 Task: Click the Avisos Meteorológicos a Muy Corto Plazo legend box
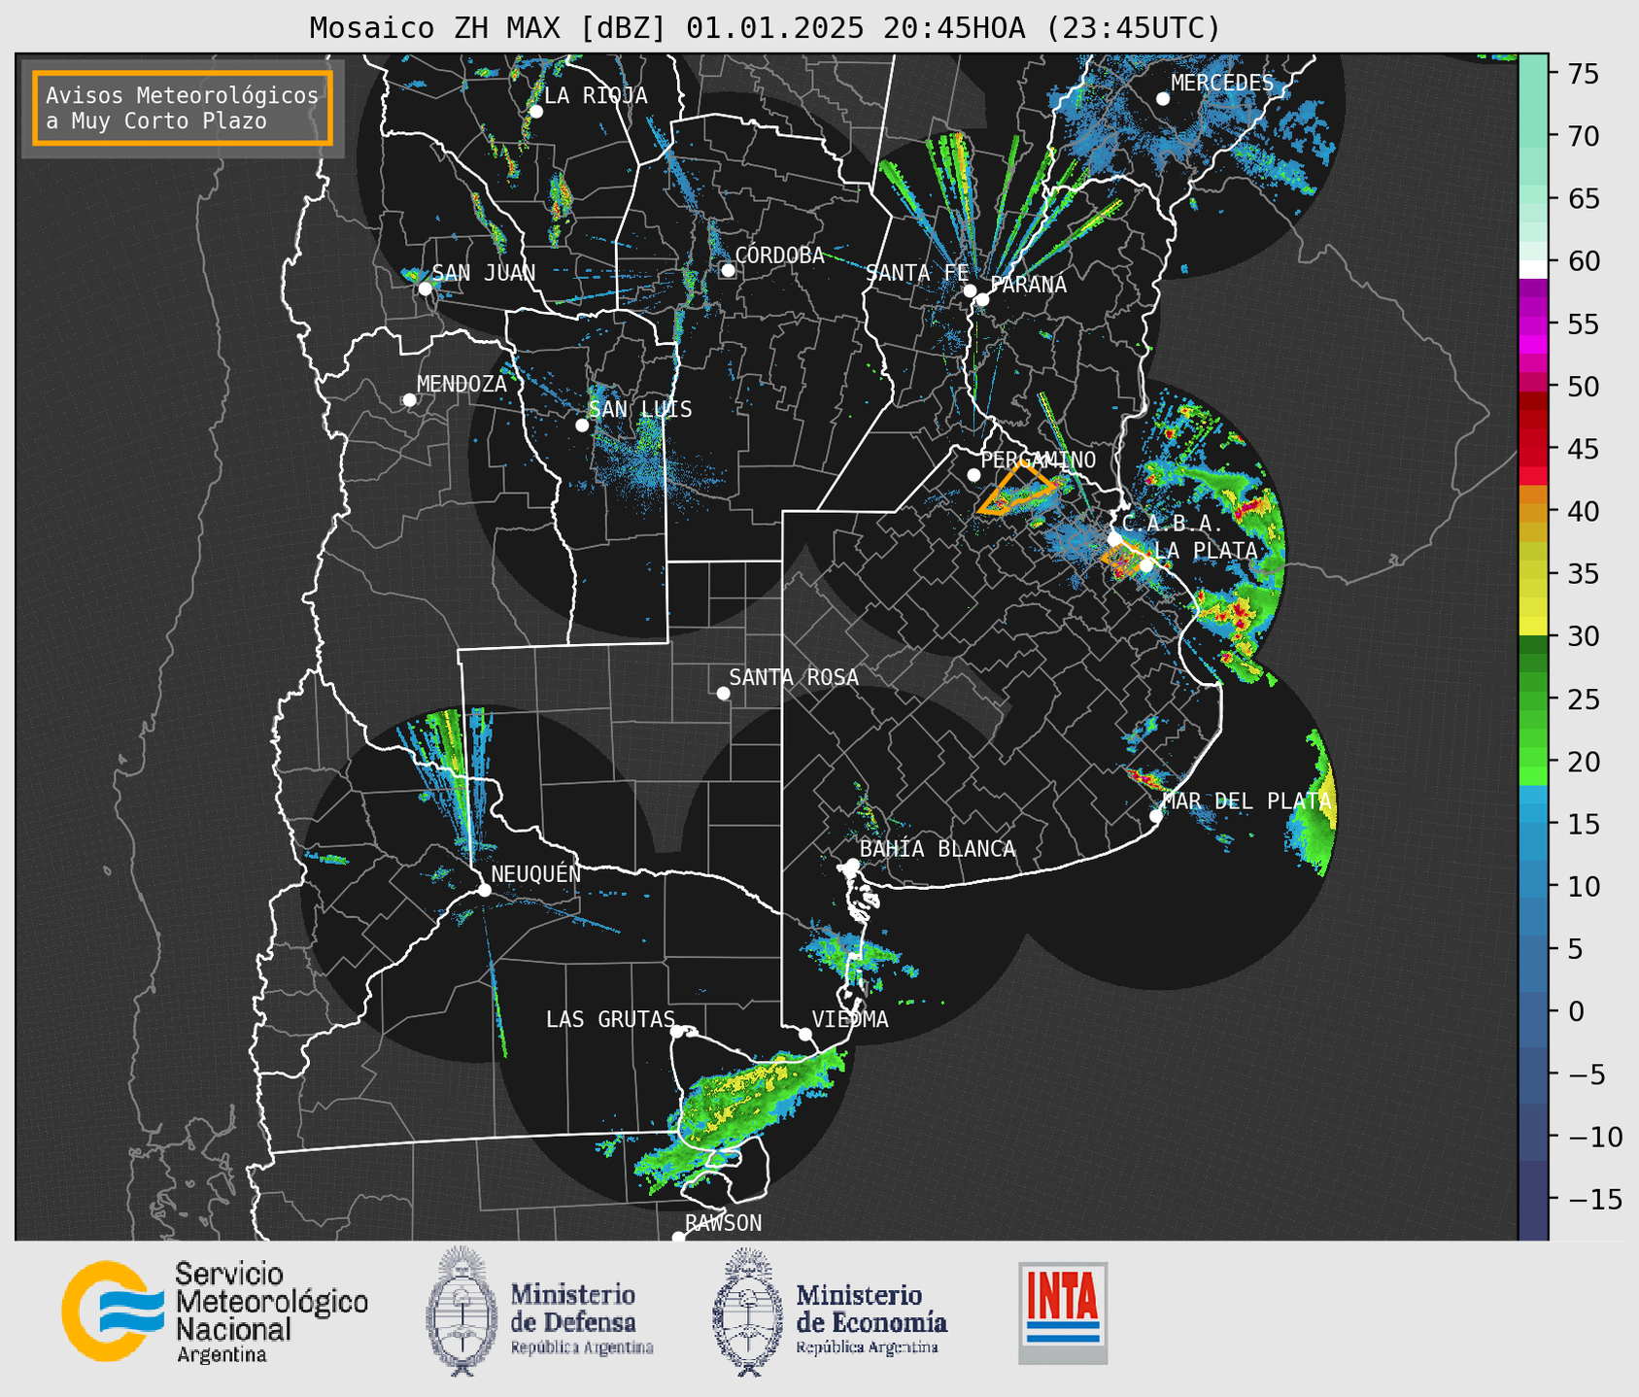(183, 108)
